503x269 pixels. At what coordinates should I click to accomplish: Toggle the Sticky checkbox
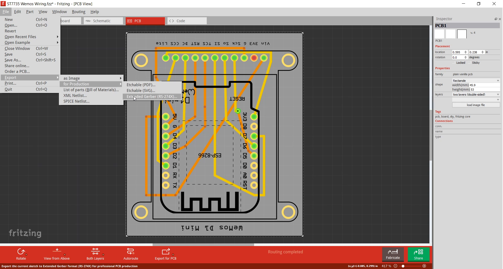(x=470, y=63)
